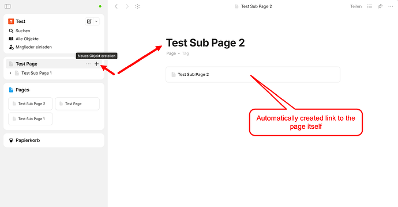Click the Page type label
The height and width of the screenshot is (207, 398).
click(171, 53)
